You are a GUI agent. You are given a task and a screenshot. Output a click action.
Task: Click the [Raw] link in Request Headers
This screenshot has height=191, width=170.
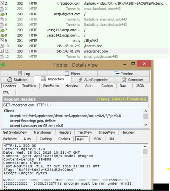pos(103,99)
